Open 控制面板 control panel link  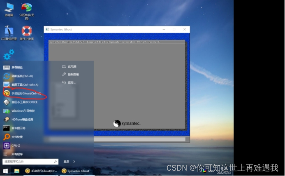(x=70, y=74)
